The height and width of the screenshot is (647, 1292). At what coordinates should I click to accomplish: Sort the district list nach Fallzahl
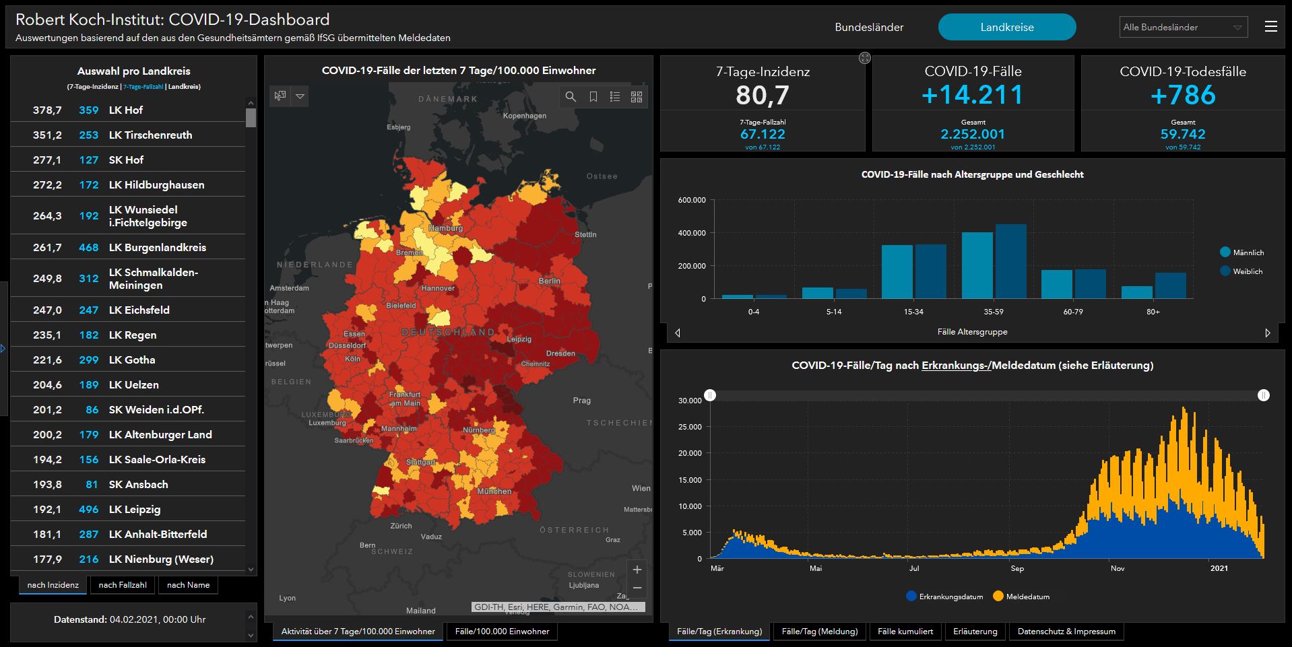pos(123,585)
